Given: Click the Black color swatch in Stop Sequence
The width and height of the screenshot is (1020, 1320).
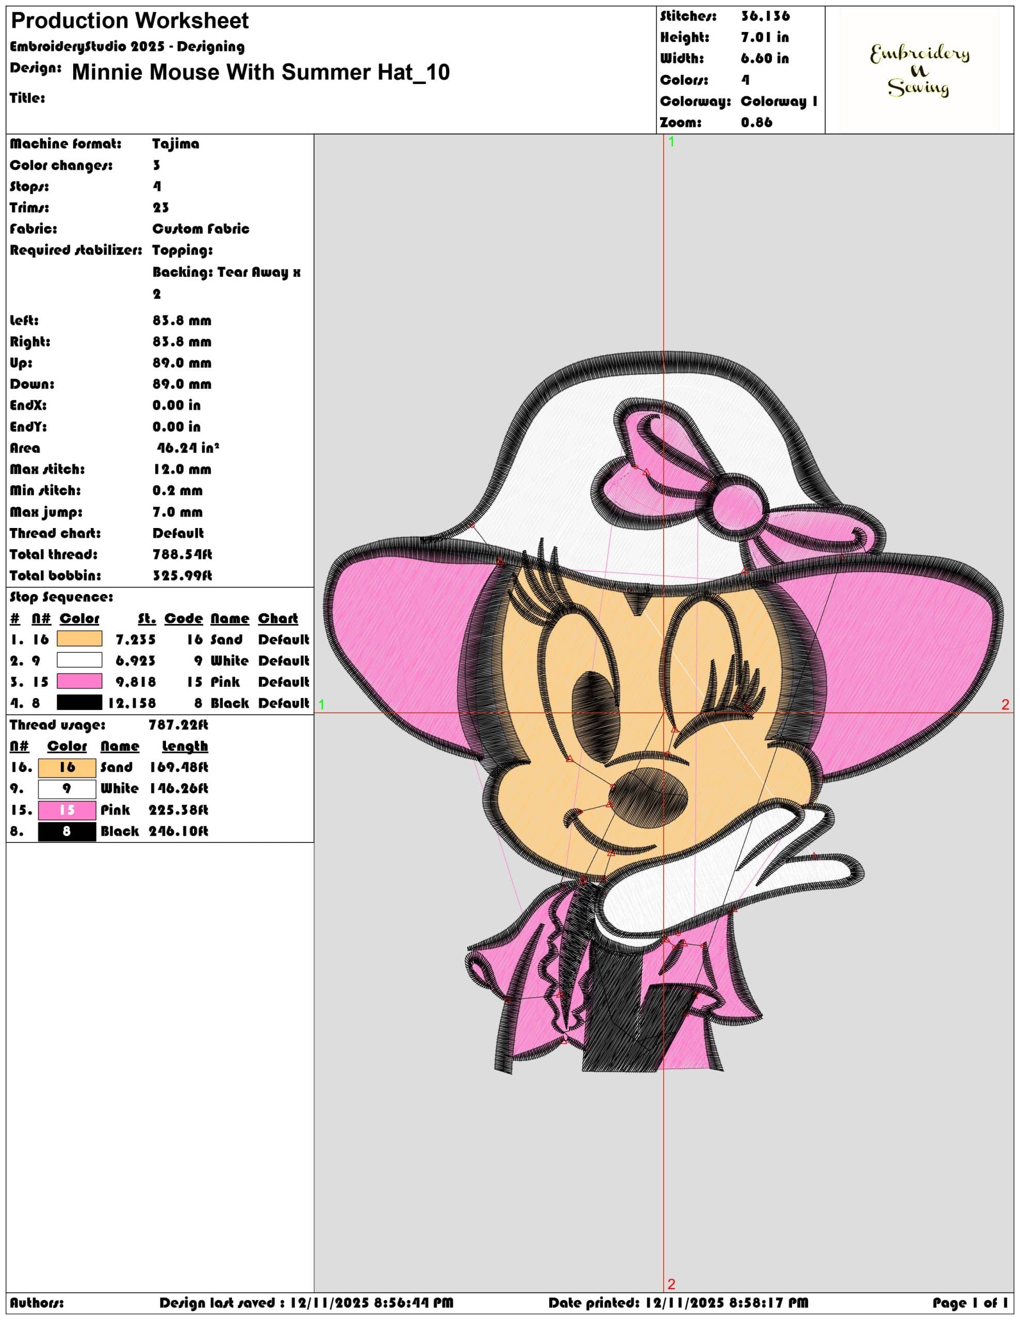Looking at the screenshot, I should (79, 702).
